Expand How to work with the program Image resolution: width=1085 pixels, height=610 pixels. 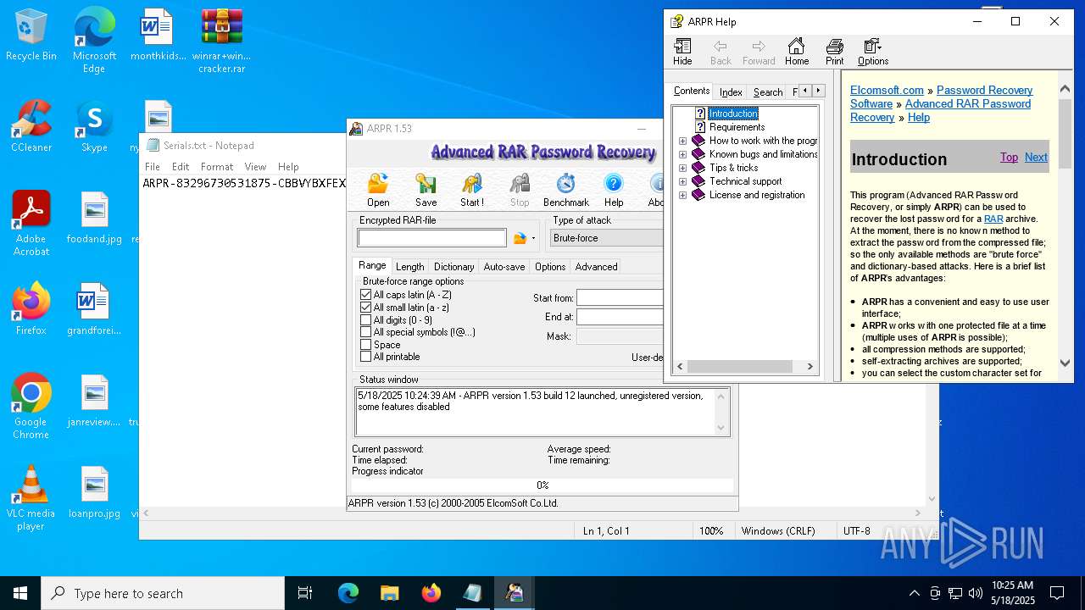coord(682,141)
